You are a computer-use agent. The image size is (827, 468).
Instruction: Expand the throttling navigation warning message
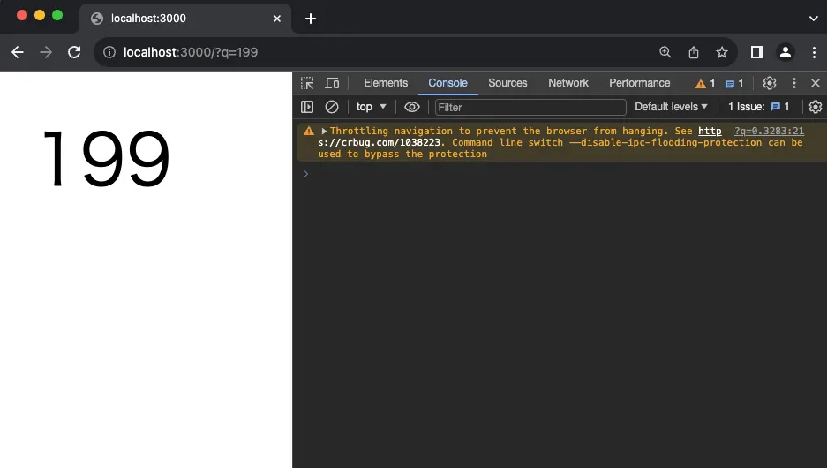click(324, 131)
